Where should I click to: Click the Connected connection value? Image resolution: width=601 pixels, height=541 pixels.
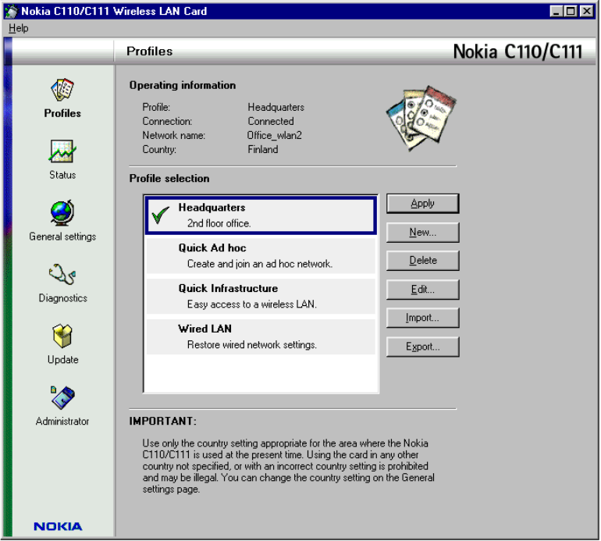(x=271, y=121)
